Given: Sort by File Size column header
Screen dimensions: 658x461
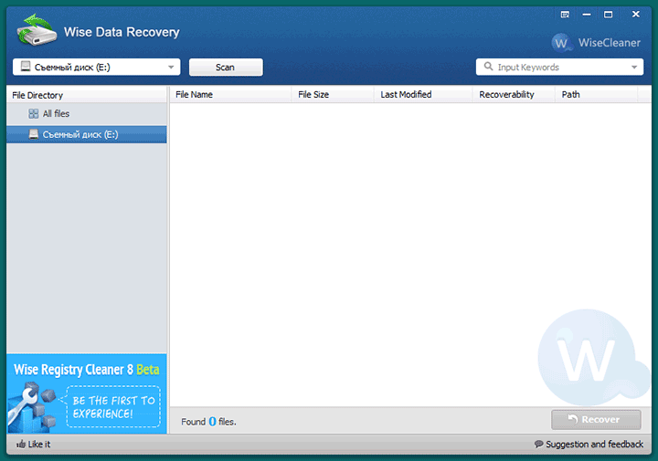Looking at the screenshot, I should point(333,95).
